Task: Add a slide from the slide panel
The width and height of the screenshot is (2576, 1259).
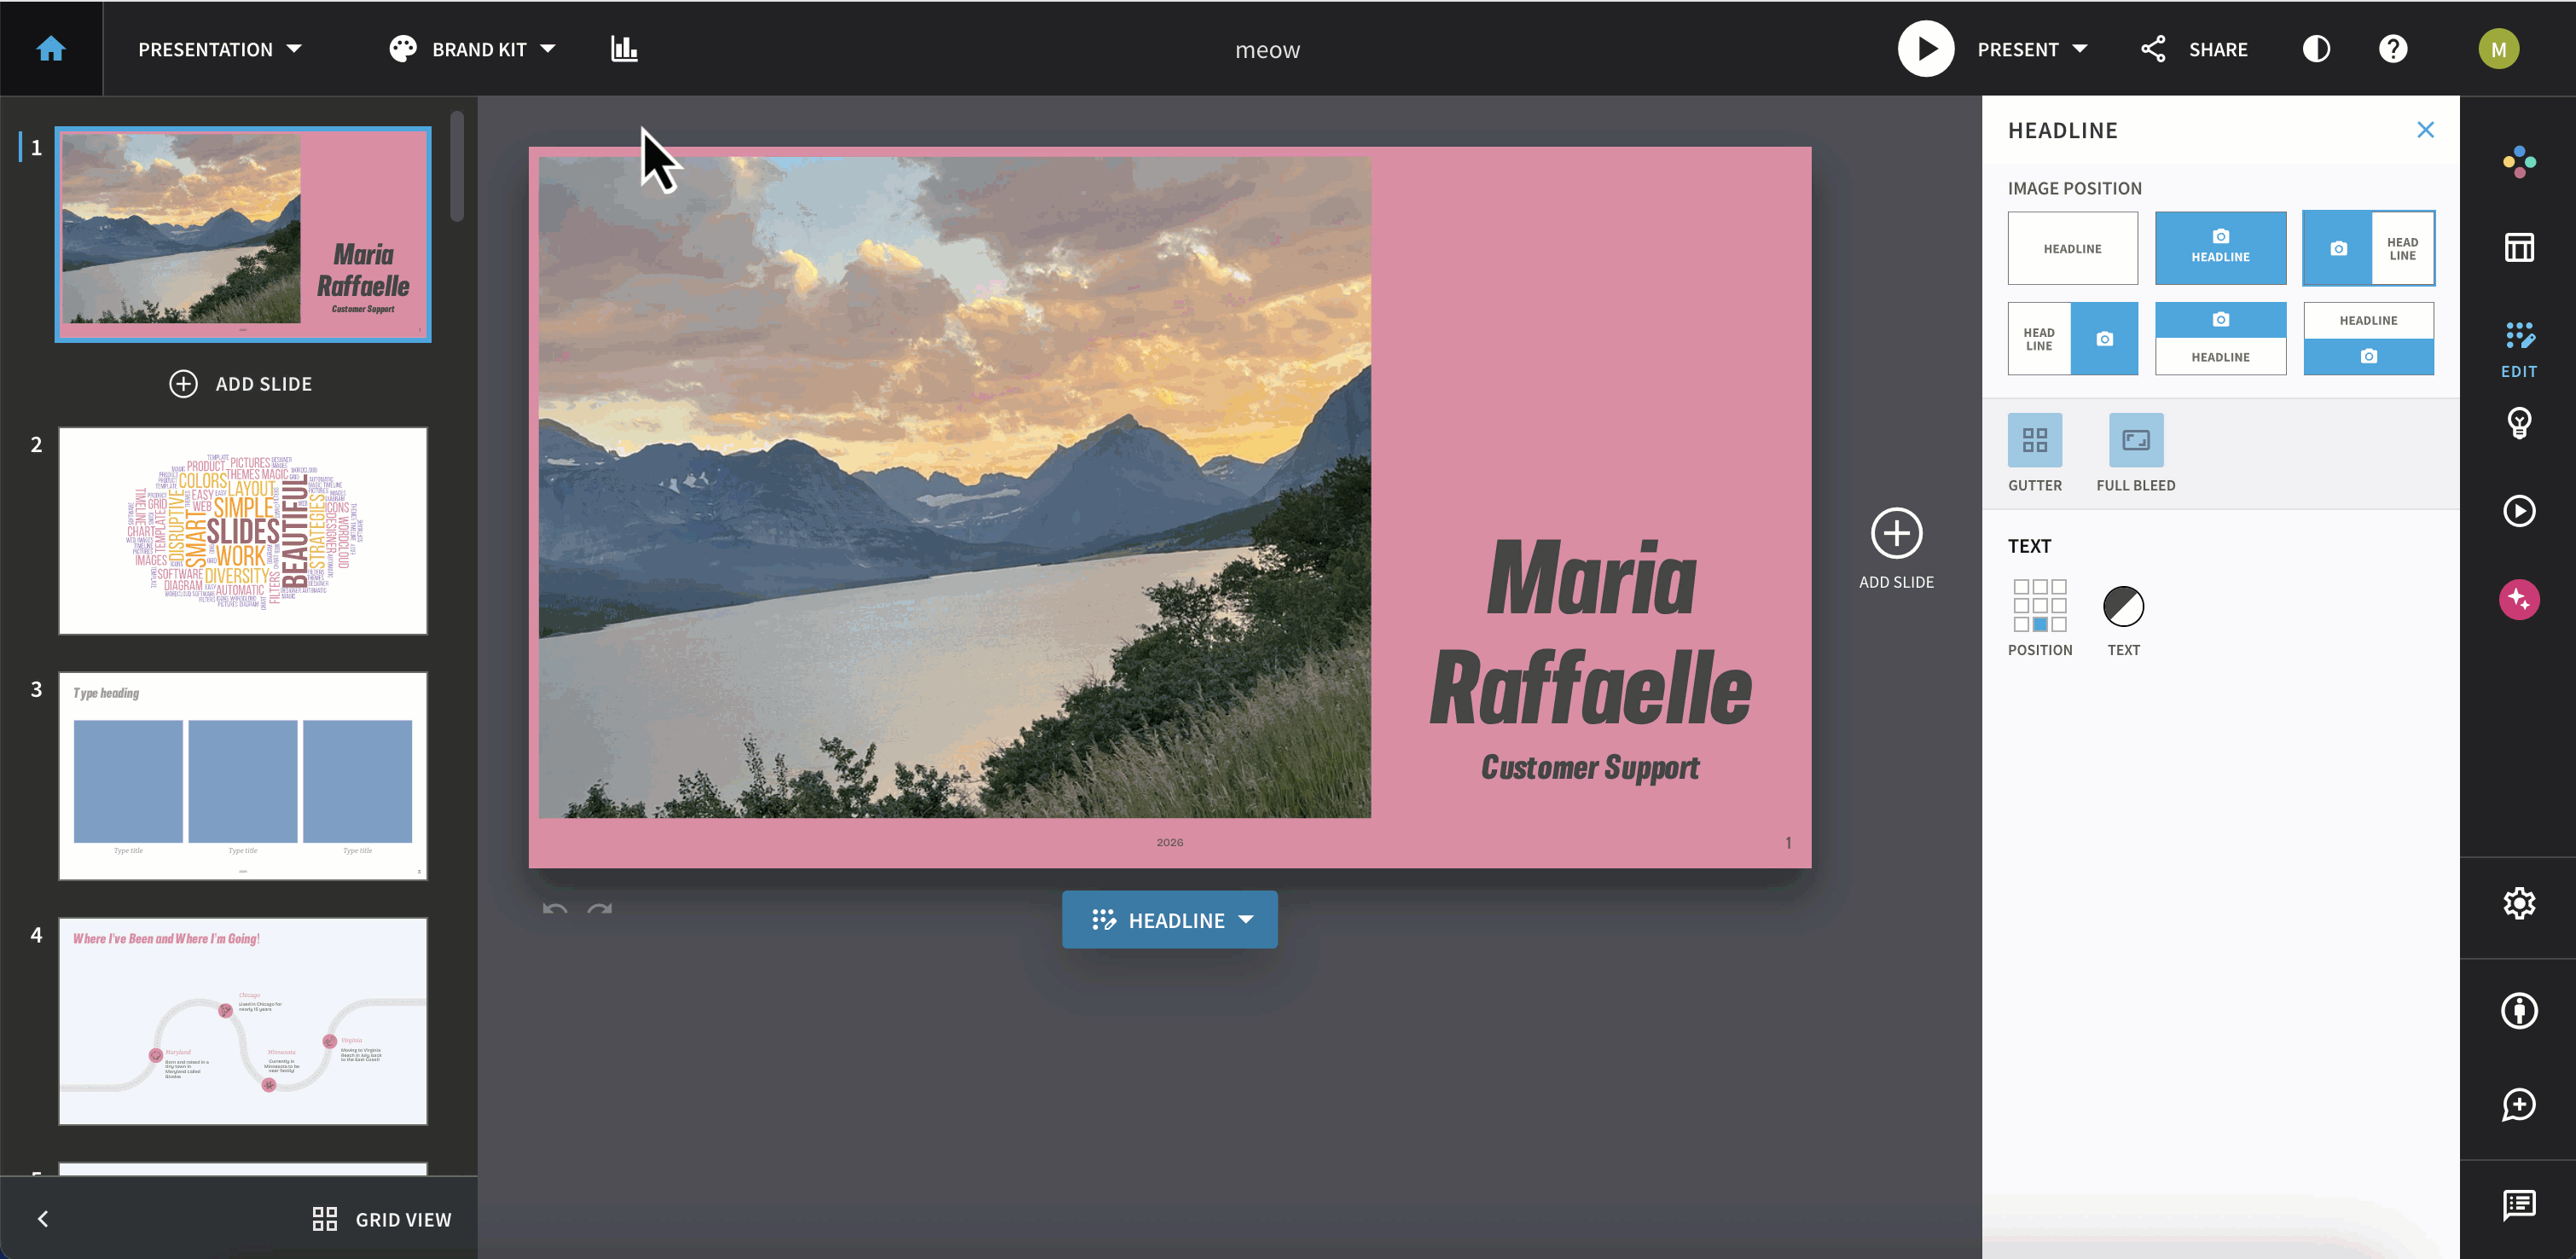Action: (x=241, y=384)
